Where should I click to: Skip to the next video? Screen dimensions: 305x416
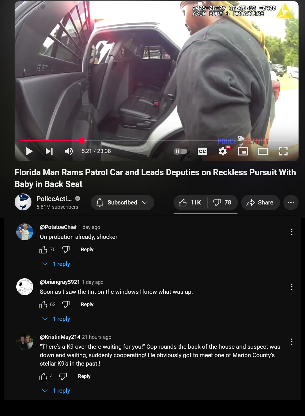point(49,151)
